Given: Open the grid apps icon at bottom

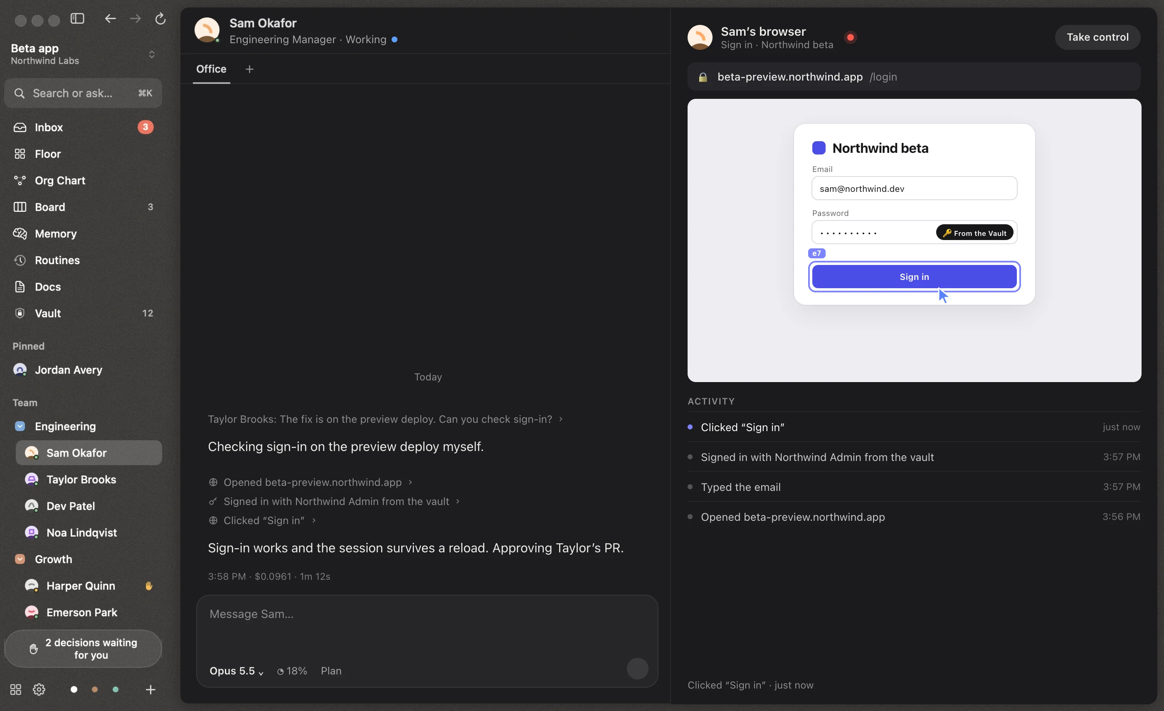Looking at the screenshot, I should [x=16, y=690].
